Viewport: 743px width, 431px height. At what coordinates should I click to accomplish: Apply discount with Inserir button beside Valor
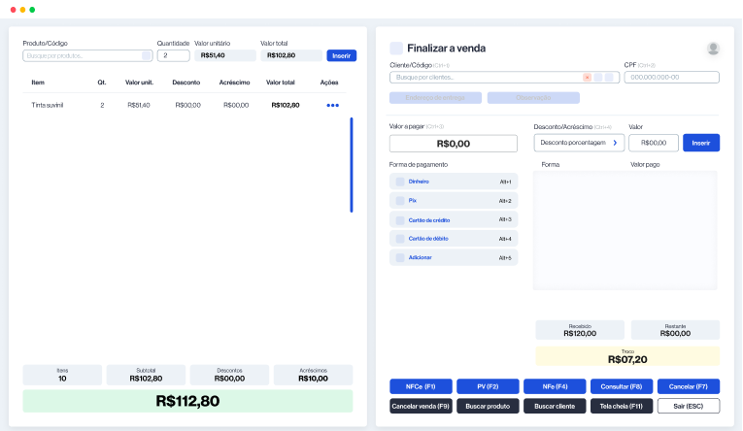[x=701, y=143]
